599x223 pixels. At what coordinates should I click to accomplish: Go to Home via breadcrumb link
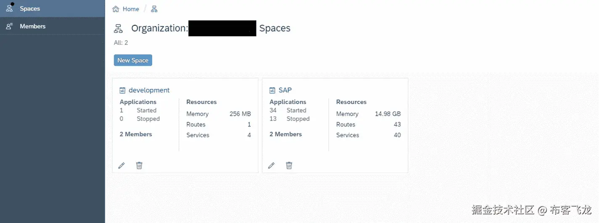pyautogui.click(x=131, y=9)
